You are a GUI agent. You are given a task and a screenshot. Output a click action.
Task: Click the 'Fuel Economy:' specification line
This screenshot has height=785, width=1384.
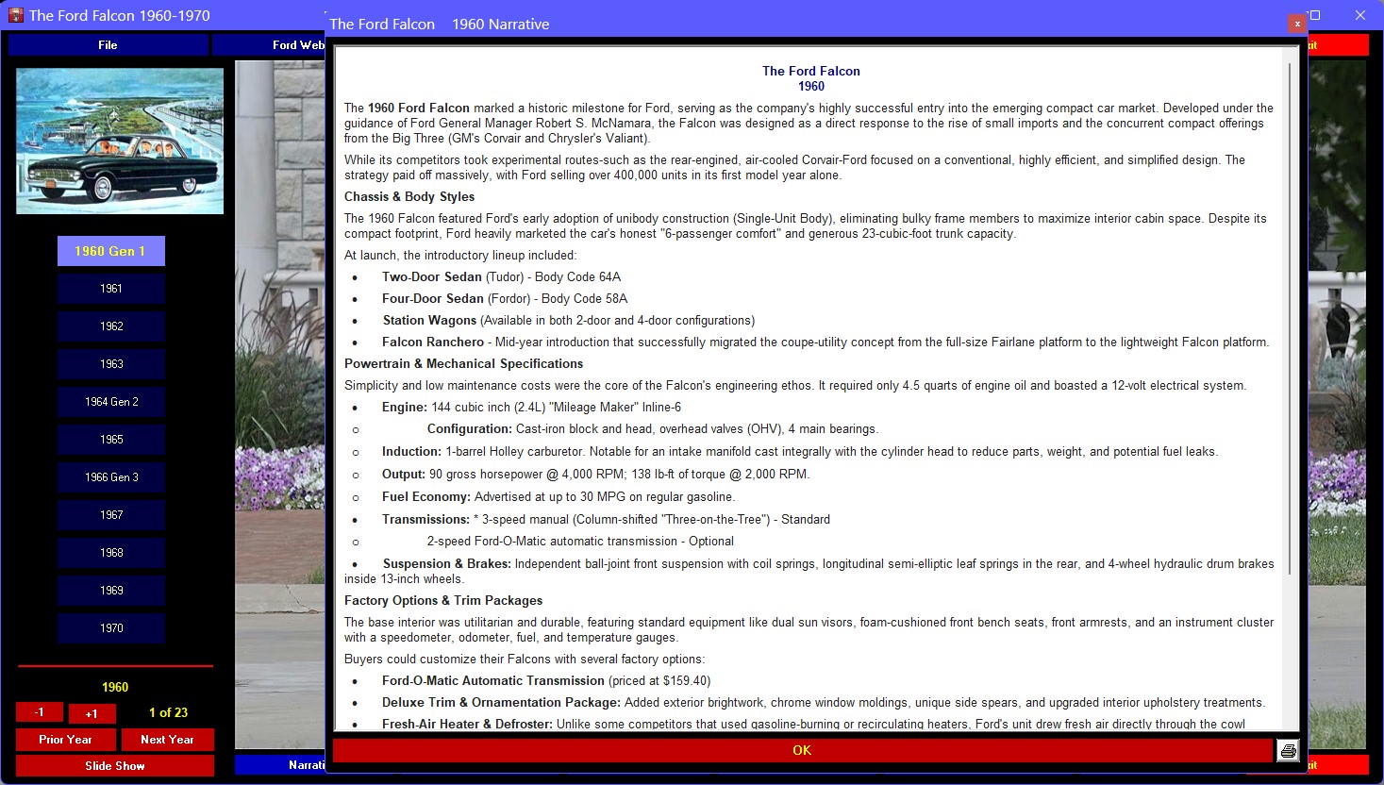pos(559,496)
